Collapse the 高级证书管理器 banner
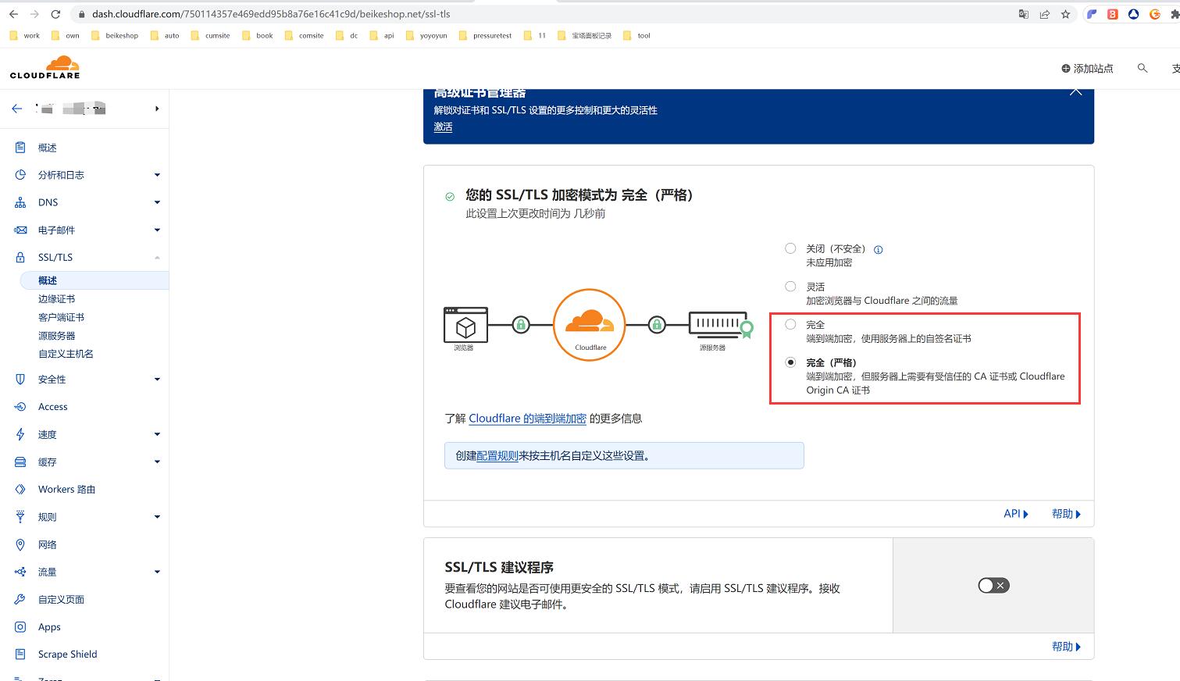This screenshot has height=681, width=1180. click(1075, 92)
